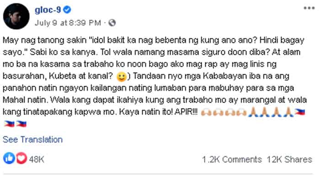Open the three-dot post options menu
Image resolution: width=320 pixels, height=176 pixels.
pos(309,8)
